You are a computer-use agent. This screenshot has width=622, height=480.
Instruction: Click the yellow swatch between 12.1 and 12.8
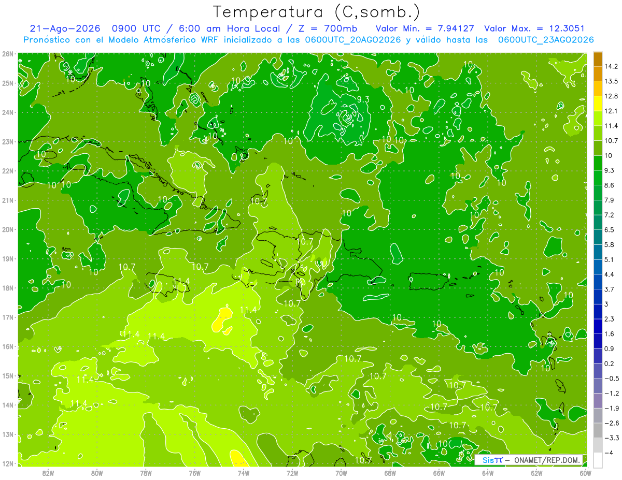coord(598,104)
